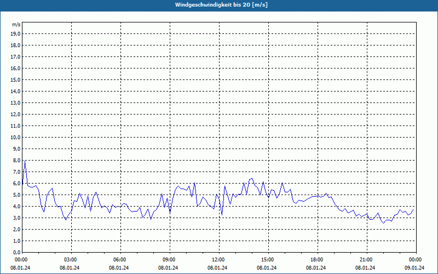Select the '10,0' y-axis label

15,138
